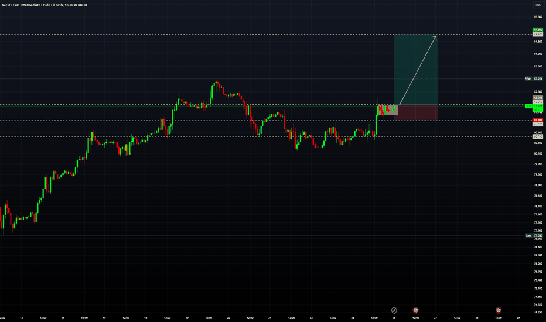Click date 13 on the time axis
This screenshot has width=546, height=322.
[22, 318]
